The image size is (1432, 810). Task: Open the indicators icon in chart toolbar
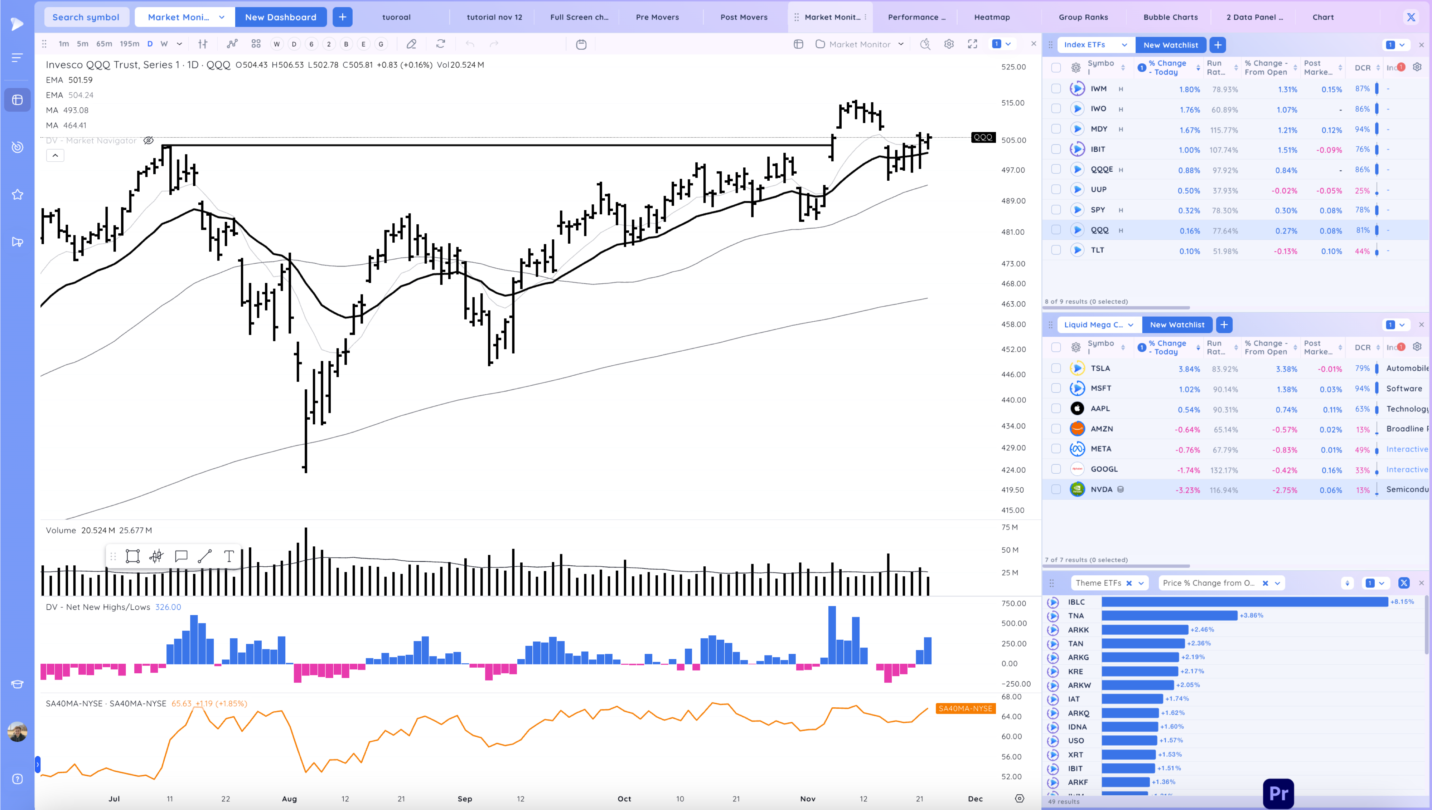(232, 44)
